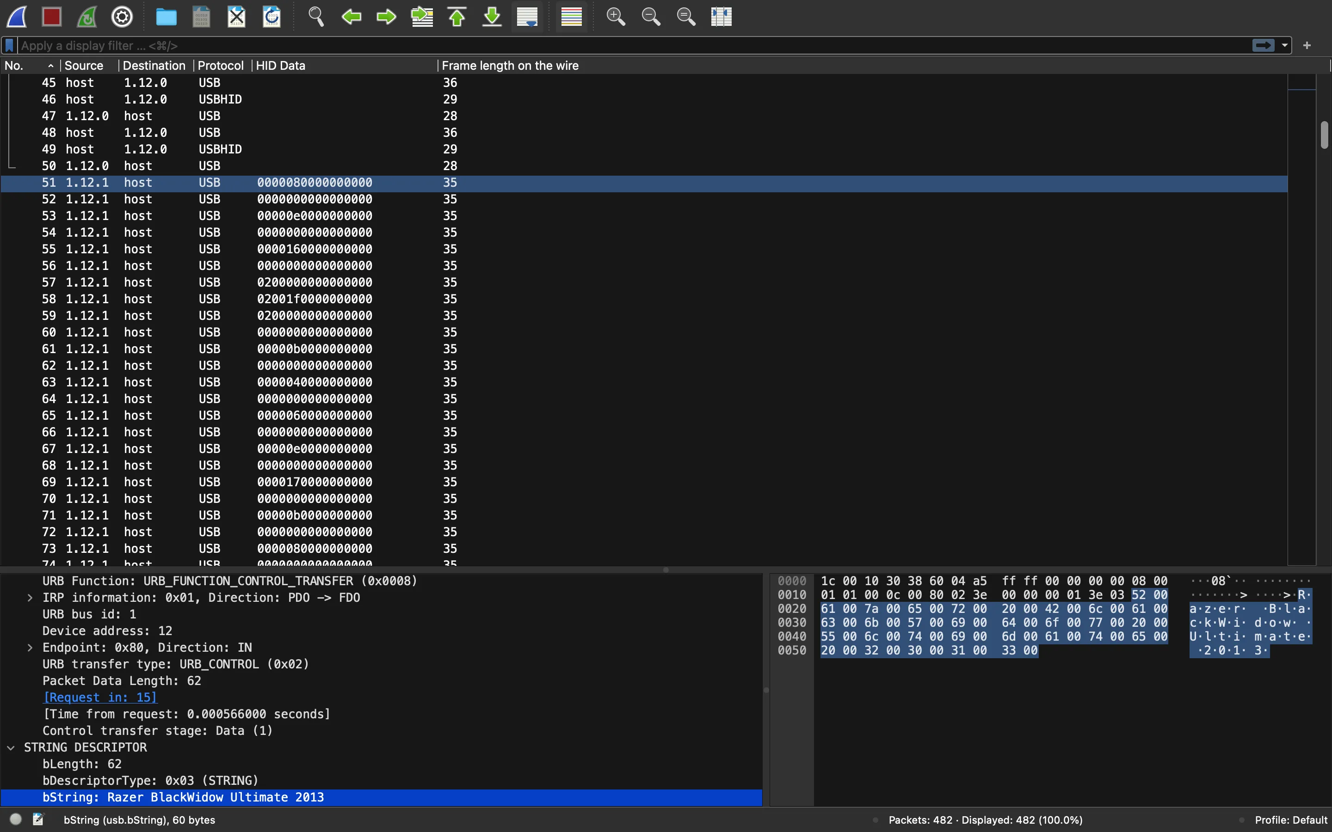
Task: Select Device address: 12 line
Action: 382,630
